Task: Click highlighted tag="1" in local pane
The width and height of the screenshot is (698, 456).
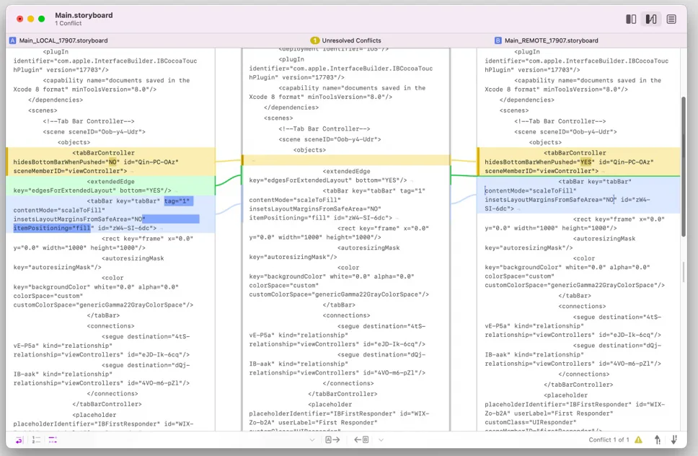Action: click(178, 201)
